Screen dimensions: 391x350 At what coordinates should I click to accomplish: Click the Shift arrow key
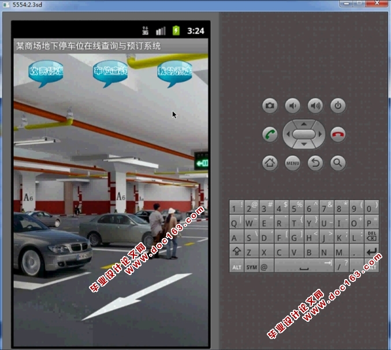[237, 251]
